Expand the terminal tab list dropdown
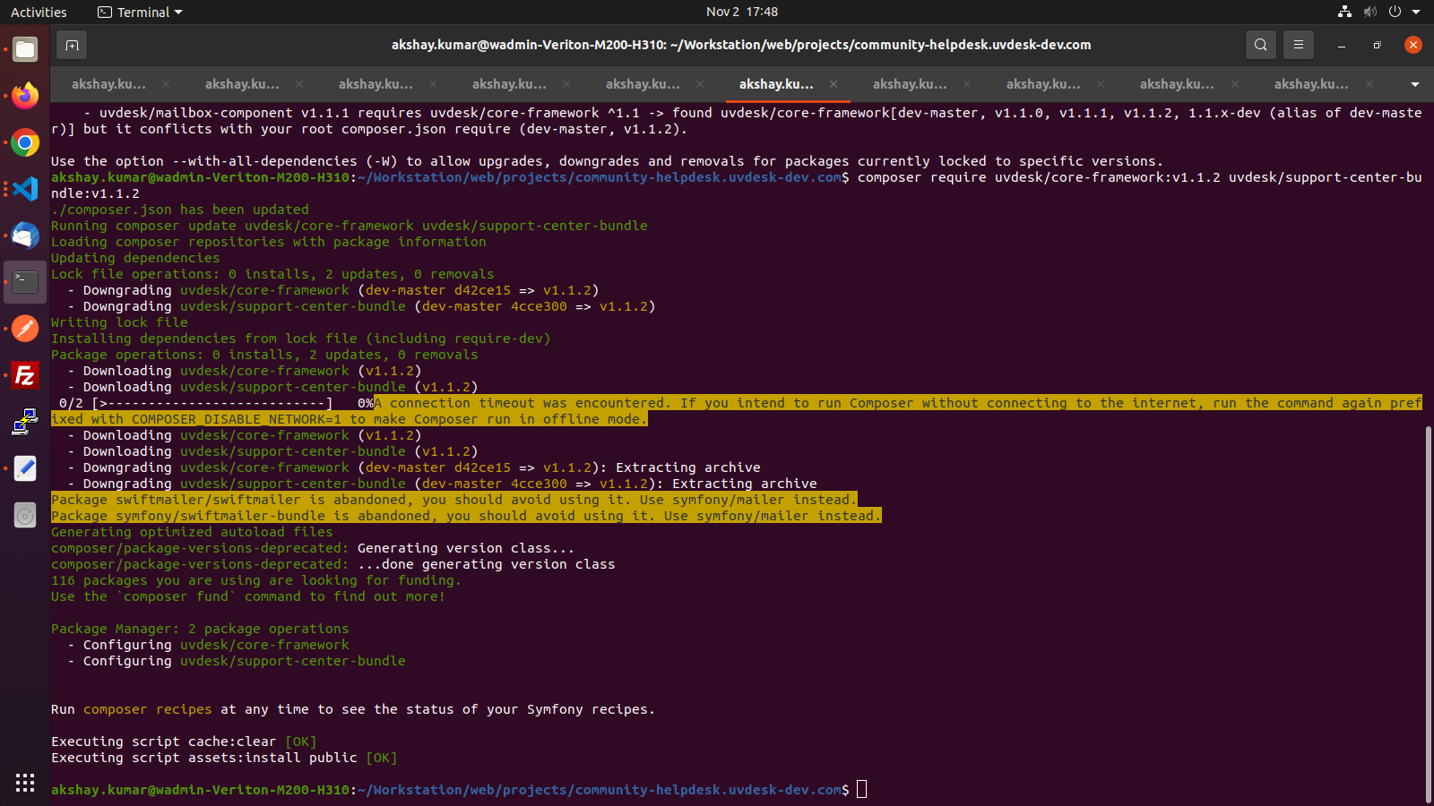This screenshot has width=1434, height=806. [1414, 84]
